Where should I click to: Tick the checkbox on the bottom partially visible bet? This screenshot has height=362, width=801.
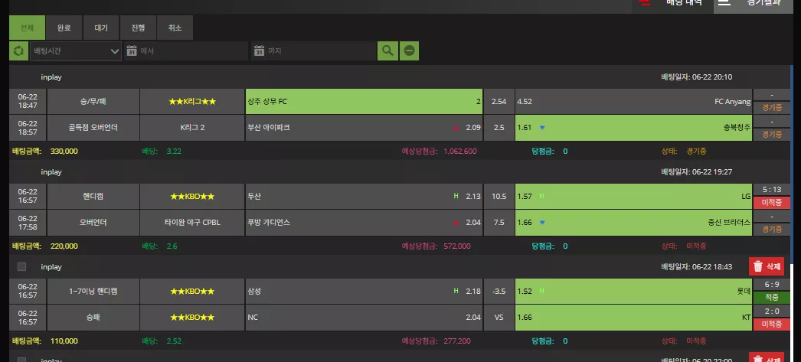click(x=21, y=360)
